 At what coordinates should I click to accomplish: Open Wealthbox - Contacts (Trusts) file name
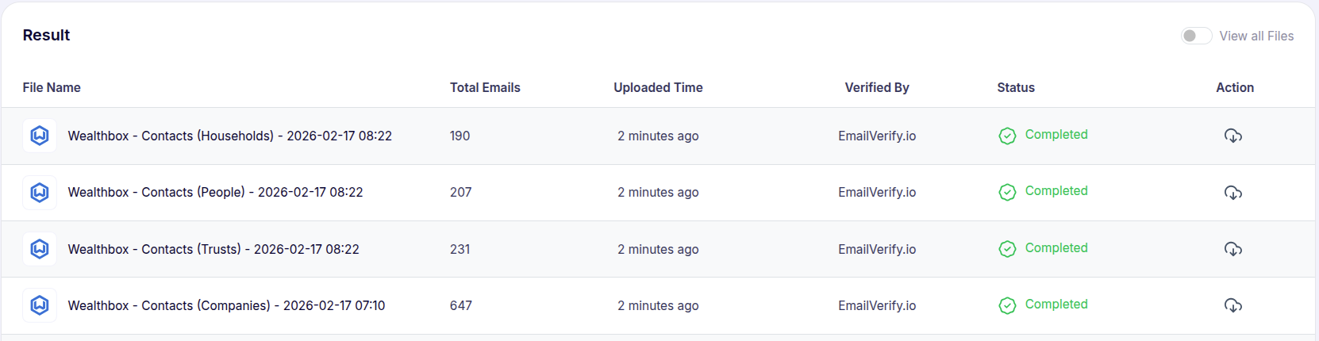coord(213,249)
